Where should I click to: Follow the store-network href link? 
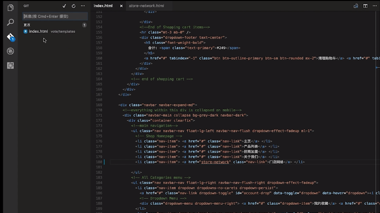pos(215,162)
